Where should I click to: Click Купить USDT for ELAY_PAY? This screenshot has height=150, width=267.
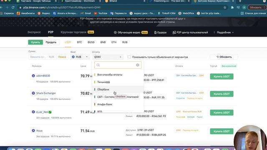[x=222, y=112]
